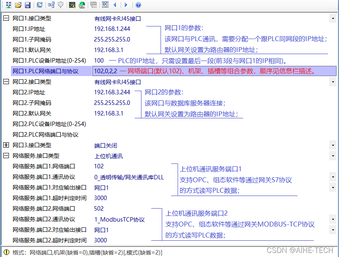
Task: Open a configuration file with folder icon
Action: point(18,5)
